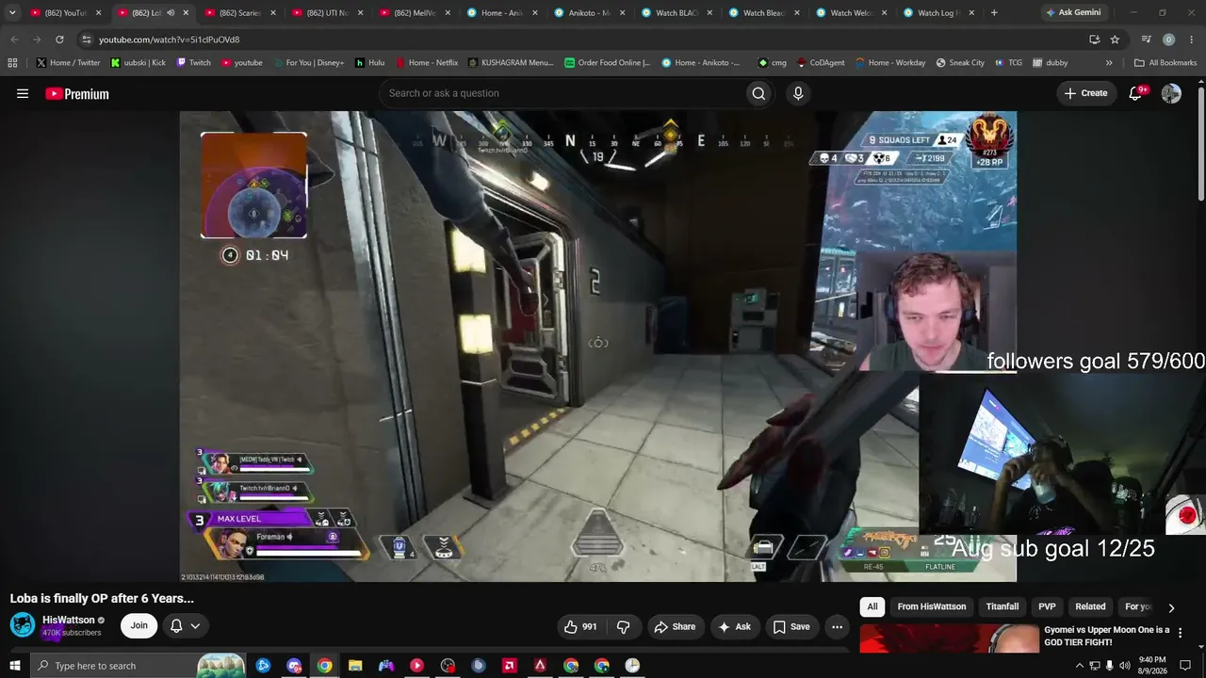Select the PVP filter chip
Screen dimensions: 1206x678
1047,607
